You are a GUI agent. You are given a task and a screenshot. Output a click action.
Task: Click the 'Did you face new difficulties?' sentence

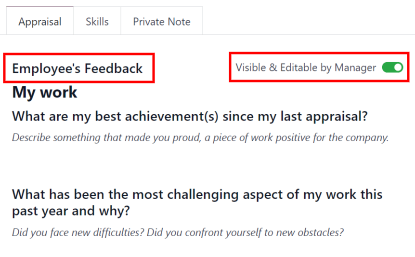(x=78, y=232)
